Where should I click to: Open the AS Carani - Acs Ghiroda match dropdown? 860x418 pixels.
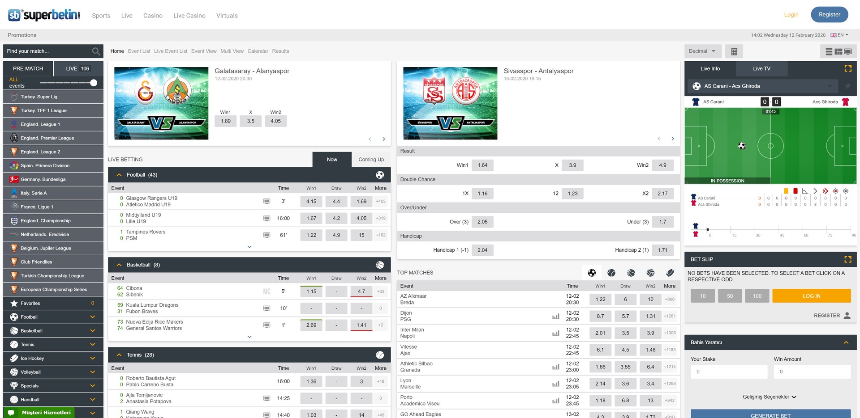762,86
